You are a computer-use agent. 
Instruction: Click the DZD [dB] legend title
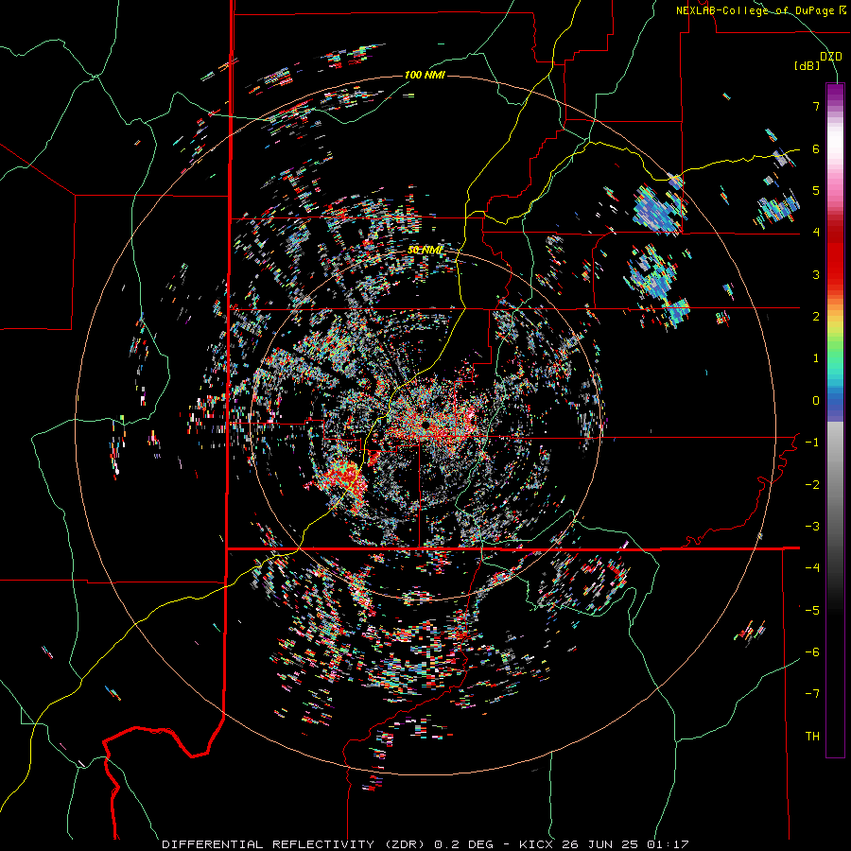coord(819,61)
